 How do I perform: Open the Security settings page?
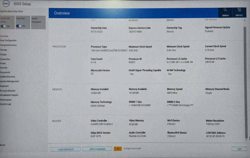(4, 68)
